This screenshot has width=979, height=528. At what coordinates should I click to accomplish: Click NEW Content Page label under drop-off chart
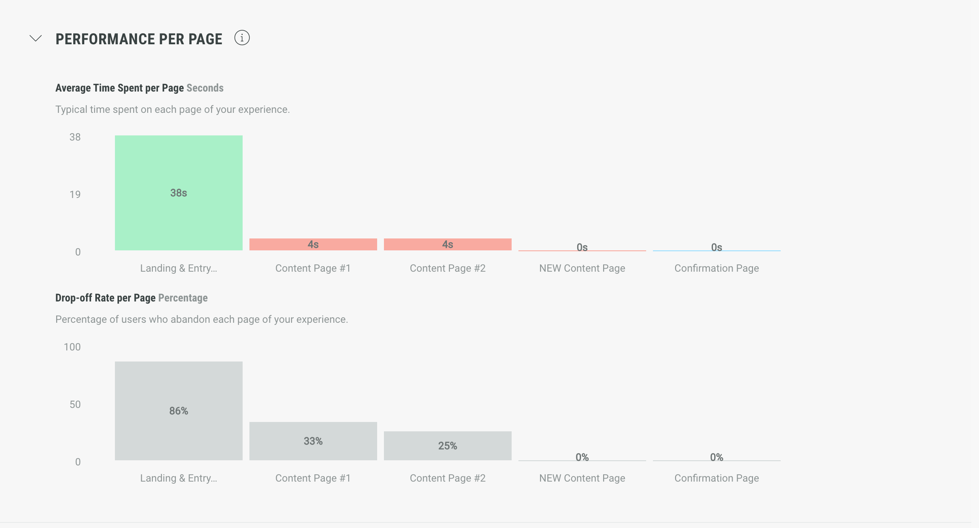click(x=582, y=478)
